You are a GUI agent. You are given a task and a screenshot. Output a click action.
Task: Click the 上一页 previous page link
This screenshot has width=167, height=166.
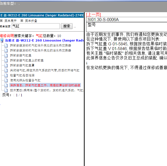[94, 15]
